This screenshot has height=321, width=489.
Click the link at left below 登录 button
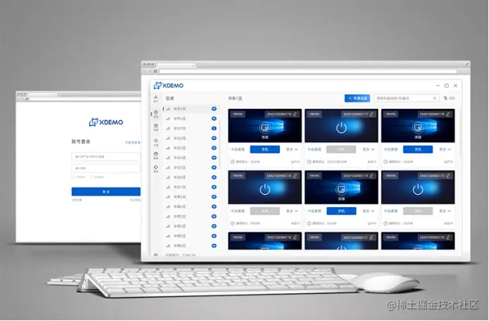click(x=77, y=200)
